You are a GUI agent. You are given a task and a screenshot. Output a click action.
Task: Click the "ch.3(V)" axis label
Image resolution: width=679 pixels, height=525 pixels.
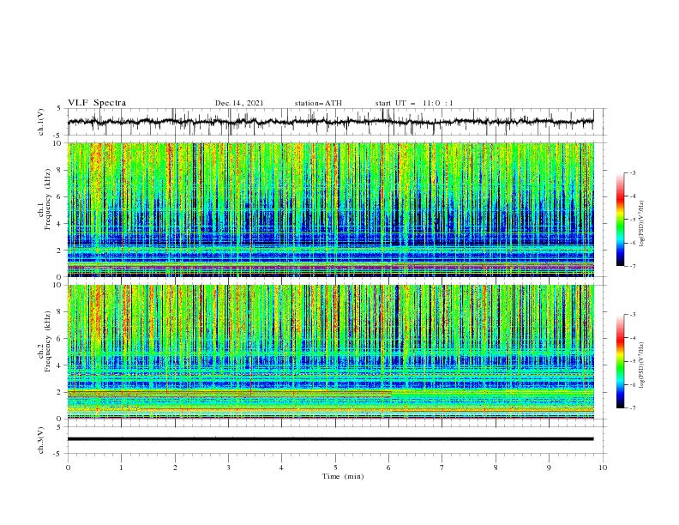pyautogui.click(x=41, y=440)
